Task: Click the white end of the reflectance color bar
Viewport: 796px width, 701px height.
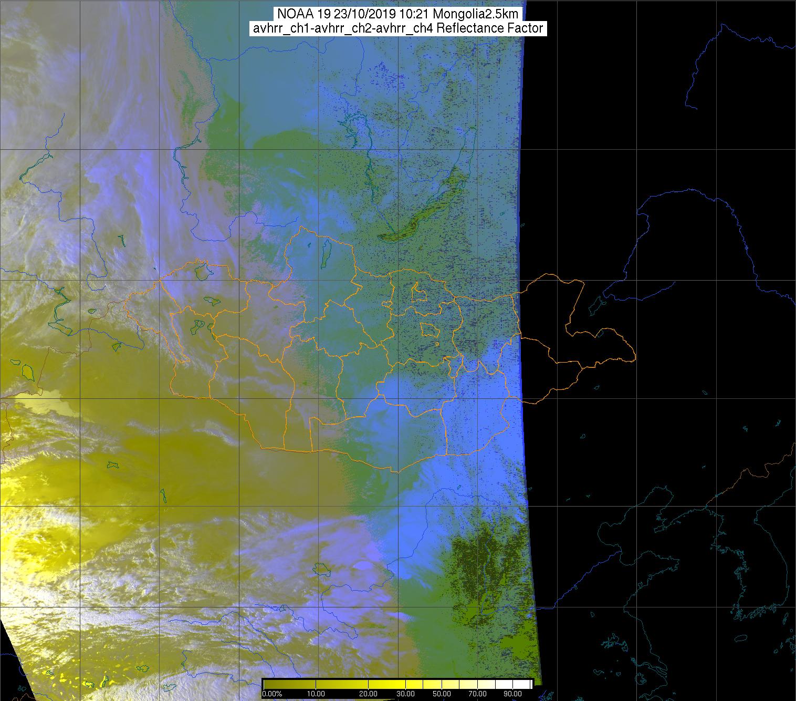Action: 522,684
